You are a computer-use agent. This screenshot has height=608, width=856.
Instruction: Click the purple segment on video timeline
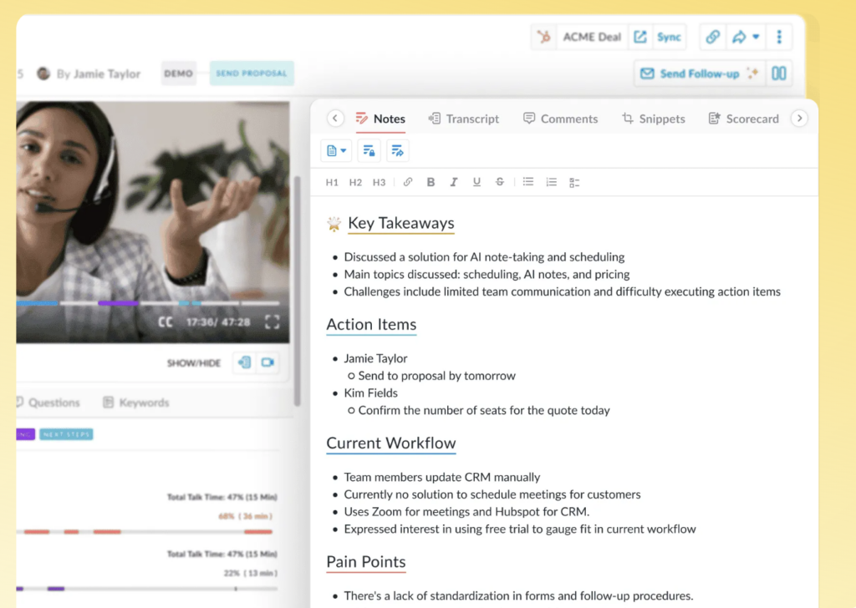(118, 302)
